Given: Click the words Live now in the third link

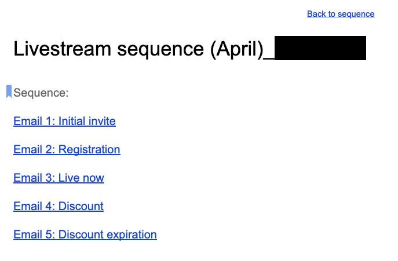Looking at the screenshot, I should click(x=81, y=178).
